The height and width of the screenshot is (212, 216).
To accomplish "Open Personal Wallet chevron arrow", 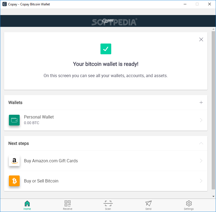I will pyautogui.click(x=201, y=120).
